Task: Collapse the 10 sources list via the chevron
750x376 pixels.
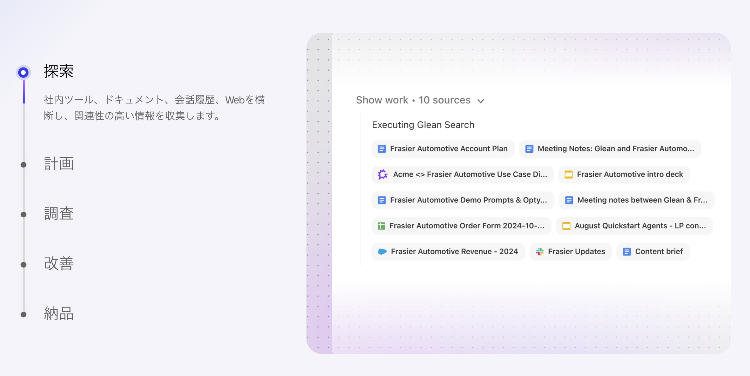Action: coord(481,101)
